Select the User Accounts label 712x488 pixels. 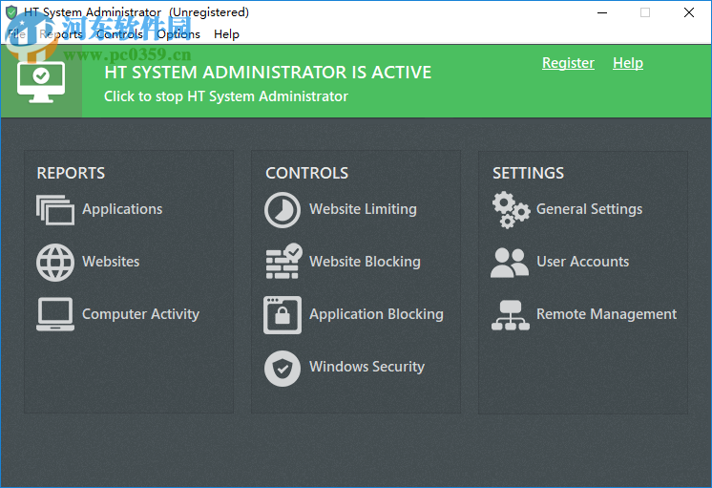coord(583,262)
